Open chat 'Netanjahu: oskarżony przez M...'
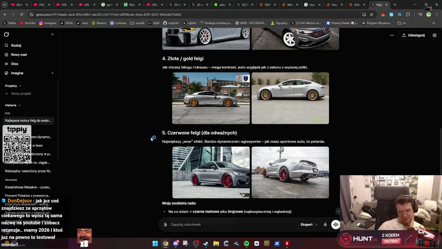The width and height of the screenshot is (442, 249). coord(28,171)
